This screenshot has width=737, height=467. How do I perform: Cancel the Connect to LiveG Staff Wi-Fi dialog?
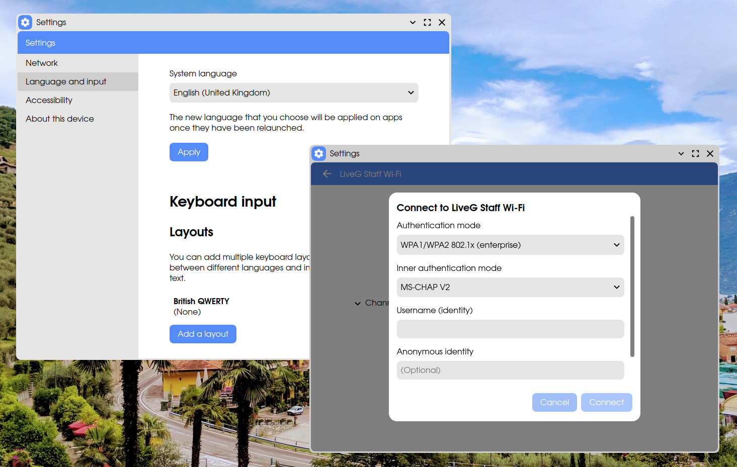[x=554, y=402]
